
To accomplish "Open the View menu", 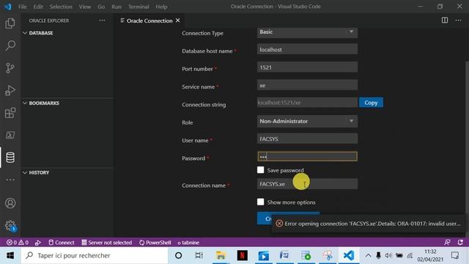I will tap(85, 7).
